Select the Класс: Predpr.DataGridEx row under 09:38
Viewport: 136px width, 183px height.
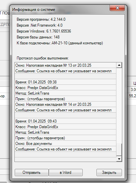(x=65, y=88)
